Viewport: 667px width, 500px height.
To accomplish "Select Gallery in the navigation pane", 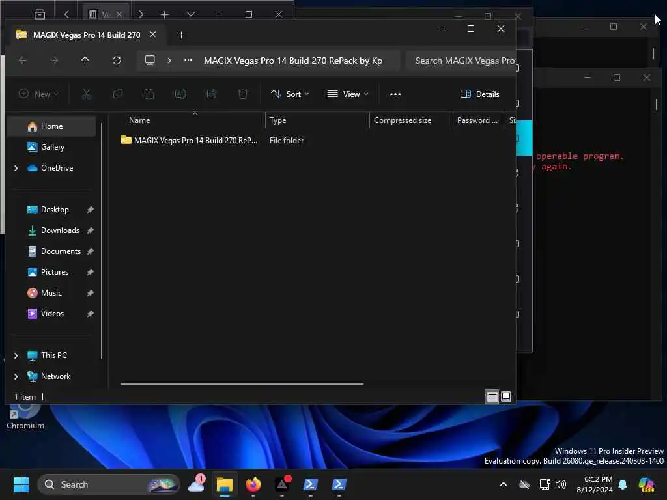I will (52, 147).
